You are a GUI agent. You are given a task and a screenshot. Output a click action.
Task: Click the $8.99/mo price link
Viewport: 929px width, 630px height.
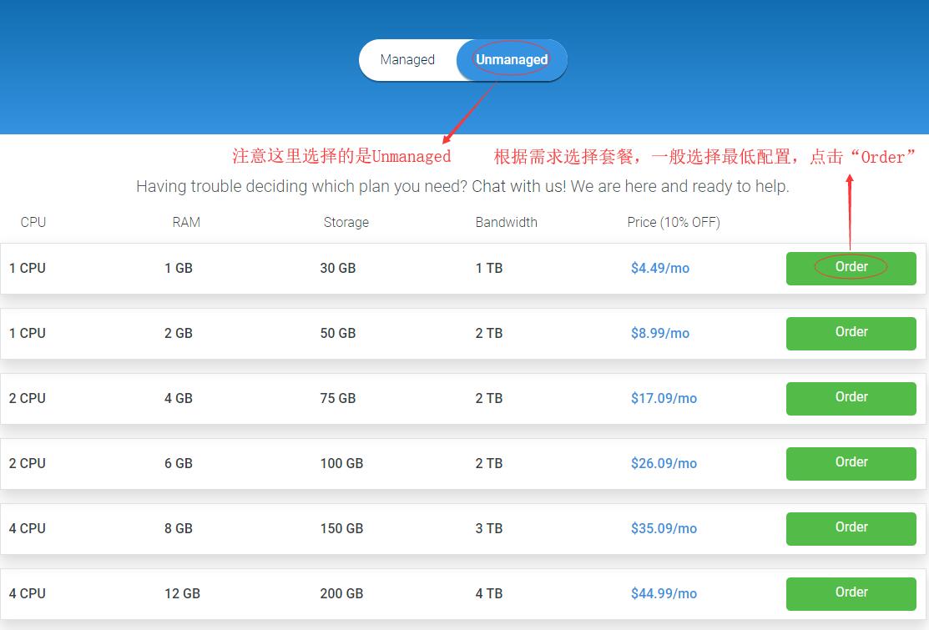coord(659,334)
